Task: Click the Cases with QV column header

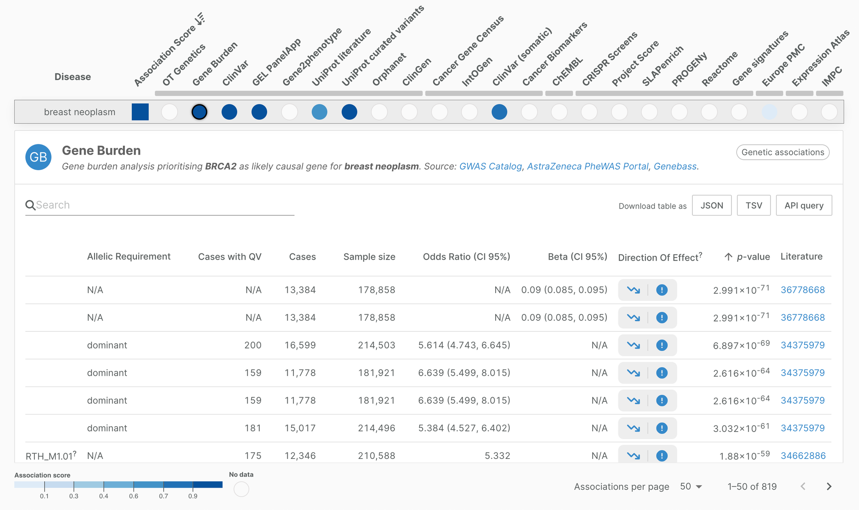Action: (229, 257)
